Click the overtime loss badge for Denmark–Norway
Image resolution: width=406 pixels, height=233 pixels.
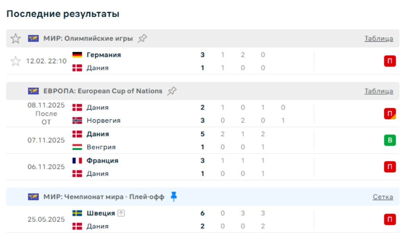[x=390, y=114]
